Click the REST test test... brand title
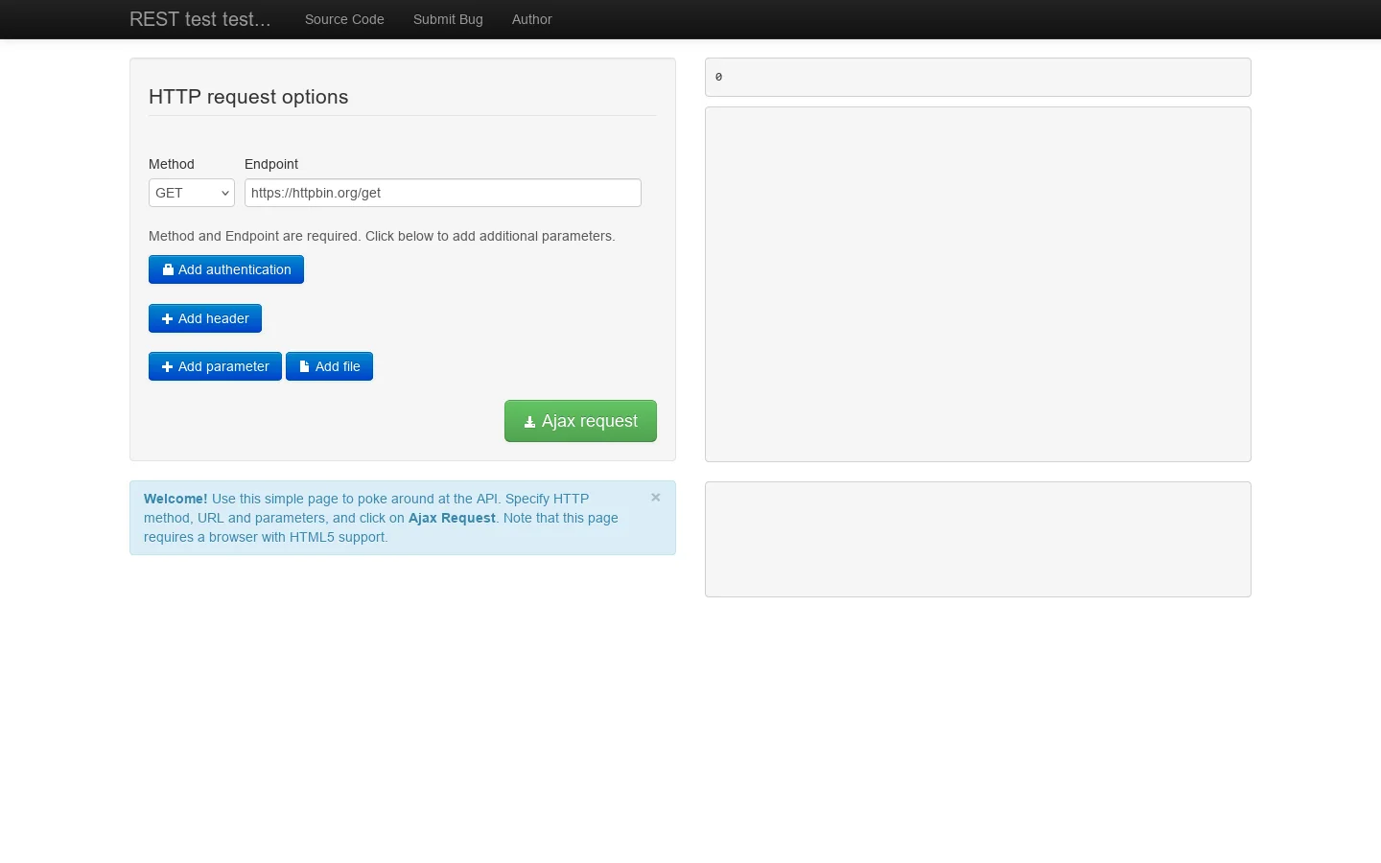 pyautogui.click(x=199, y=19)
